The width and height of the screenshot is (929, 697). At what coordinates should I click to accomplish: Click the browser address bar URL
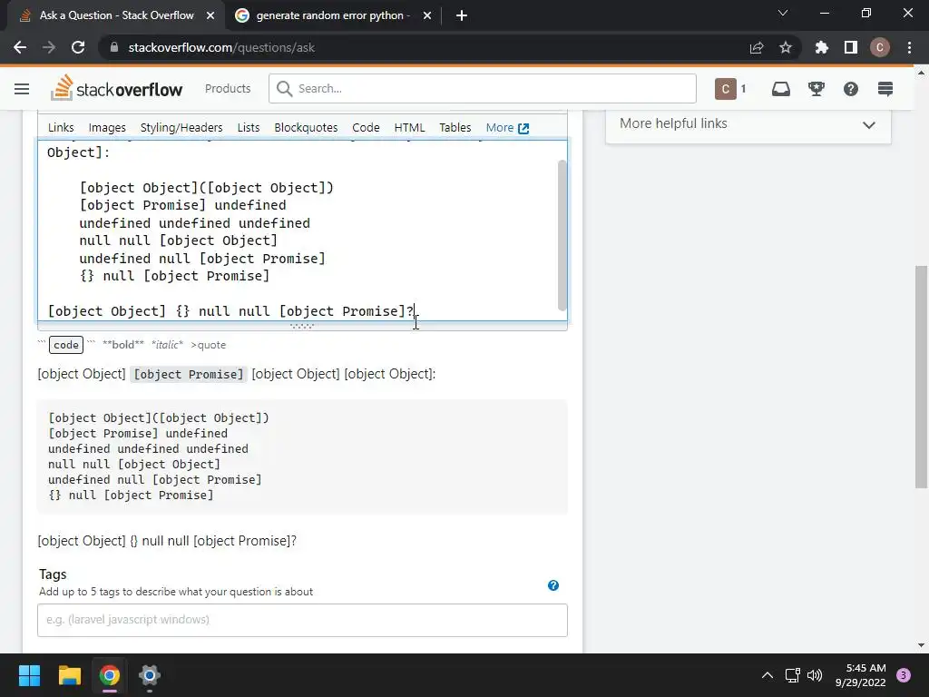(x=221, y=47)
